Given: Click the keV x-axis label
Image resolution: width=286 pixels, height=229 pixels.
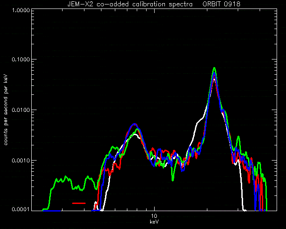Looking at the screenshot, I should pos(154,222).
